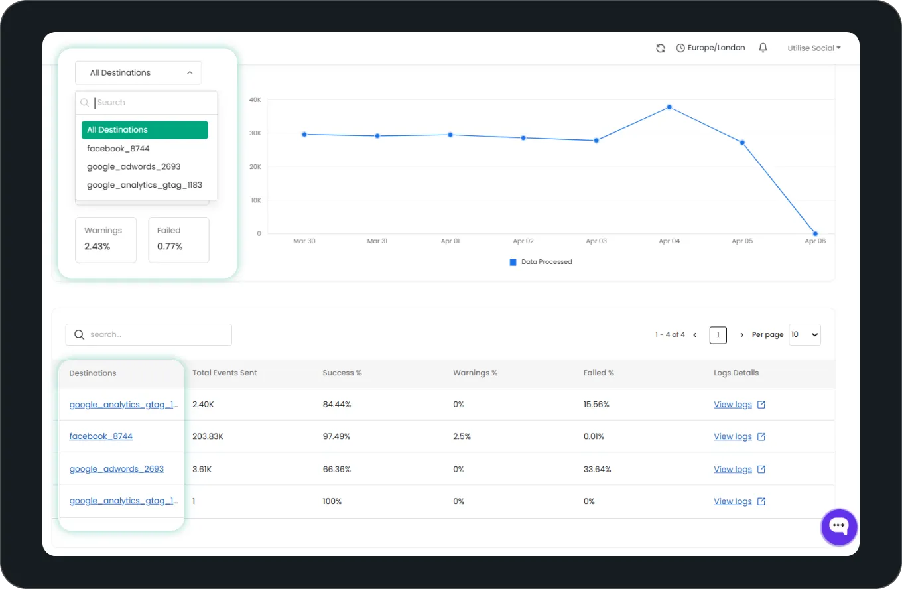Click the 15.56% failed cell
This screenshot has height=589, width=902.
click(596, 405)
